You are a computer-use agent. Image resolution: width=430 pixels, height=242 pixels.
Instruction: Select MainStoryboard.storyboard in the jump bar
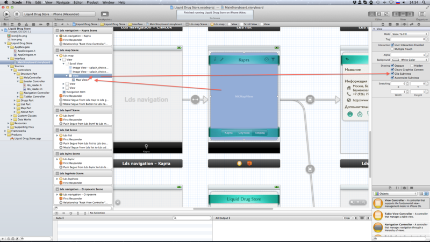tap(164, 24)
